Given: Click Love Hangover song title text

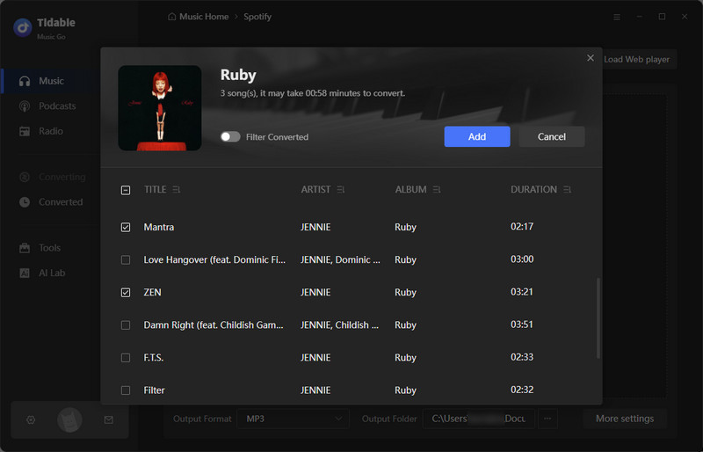Looking at the screenshot, I should click(214, 260).
